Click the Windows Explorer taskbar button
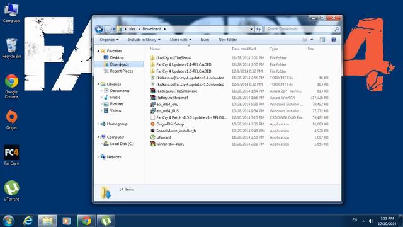This screenshot has height=227, width=403. pos(47,221)
